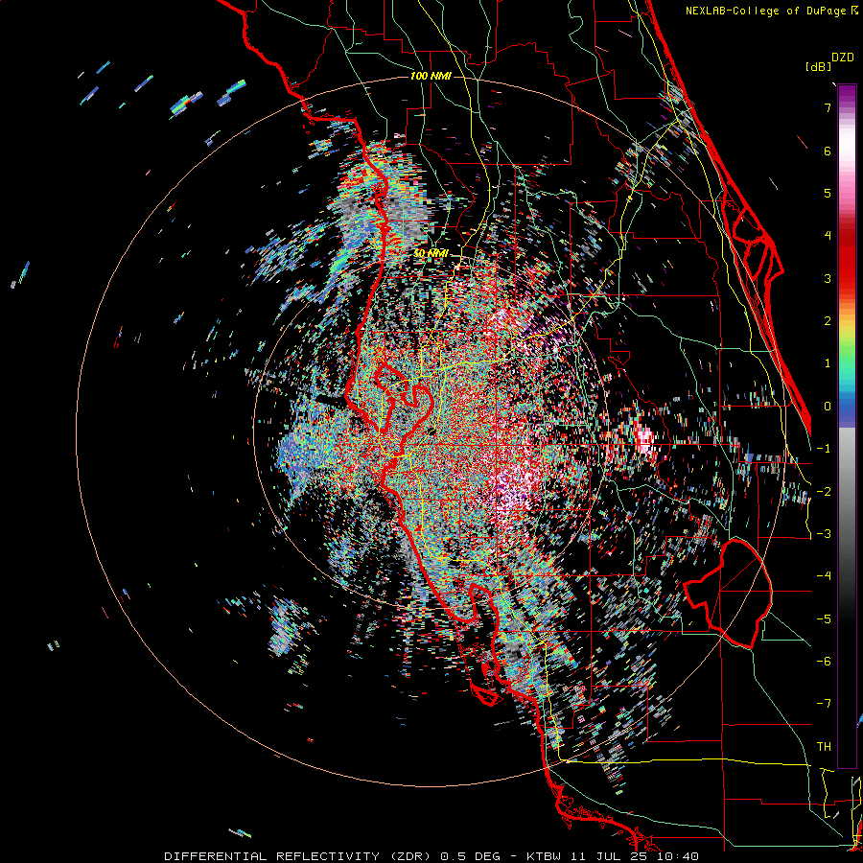The image size is (863, 863).
Task: Click the 2 dB scale value
Action: [x=828, y=321]
